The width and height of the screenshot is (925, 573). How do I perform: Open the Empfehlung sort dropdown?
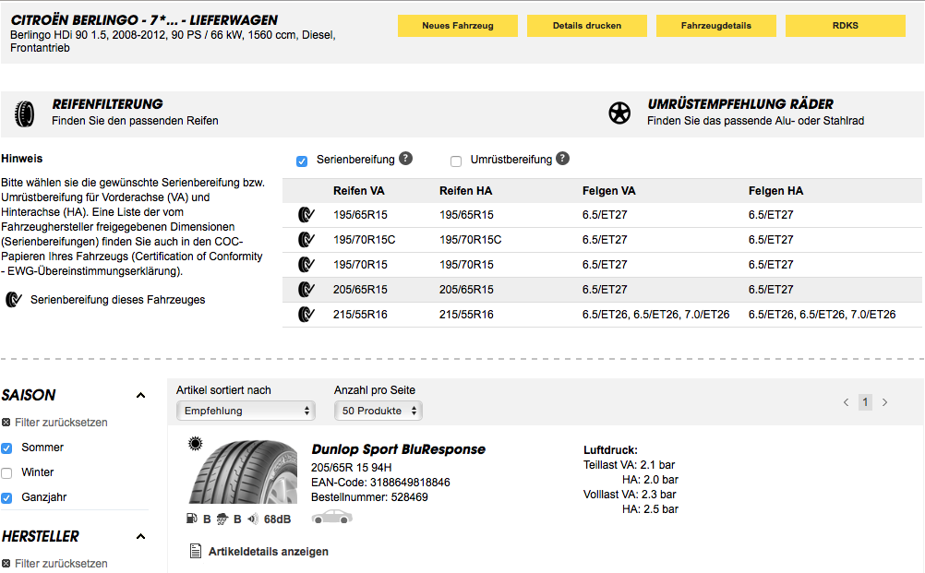click(x=246, y=411)
